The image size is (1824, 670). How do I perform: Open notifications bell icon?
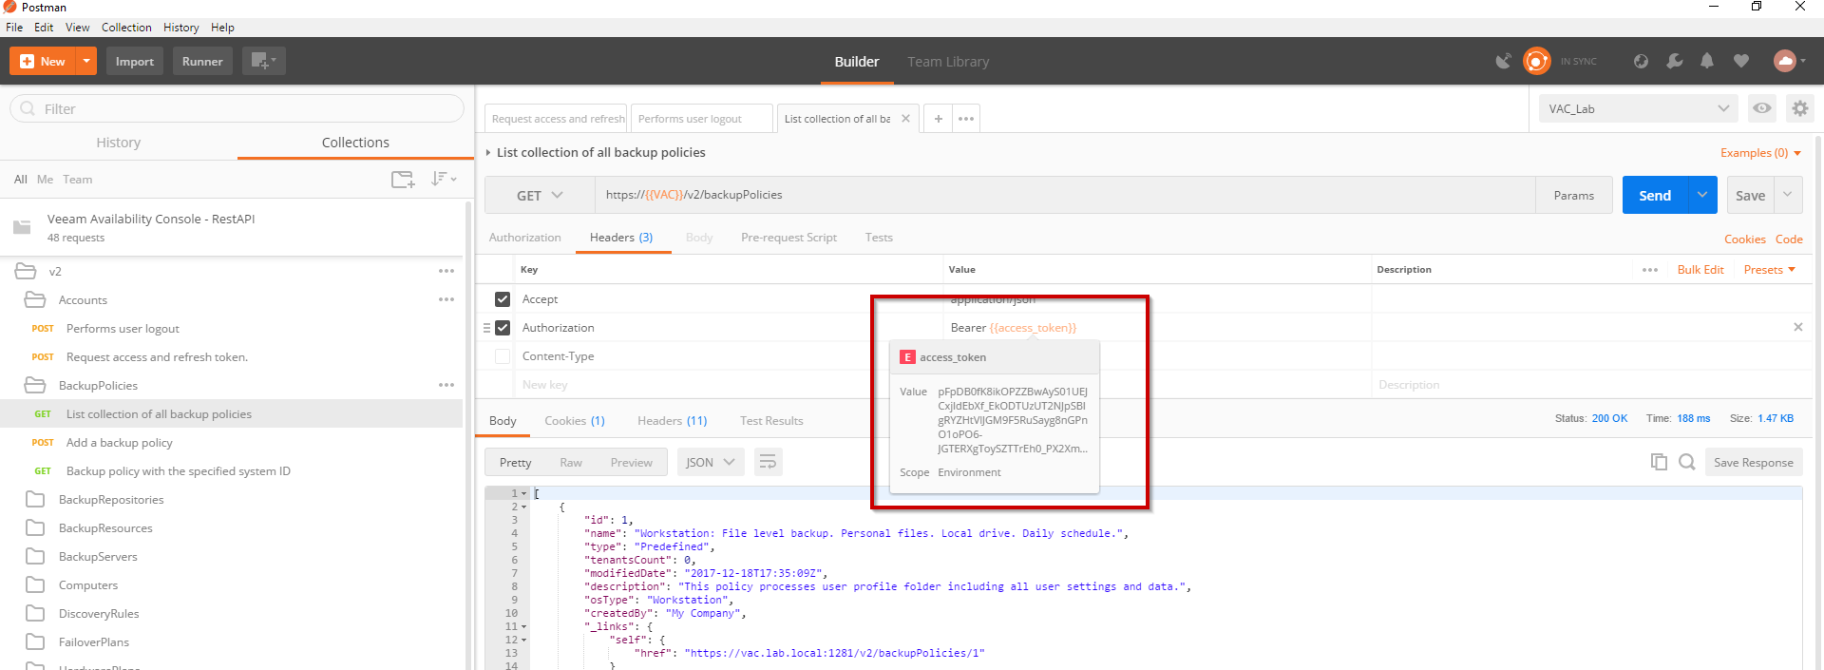pos(1707,61)
